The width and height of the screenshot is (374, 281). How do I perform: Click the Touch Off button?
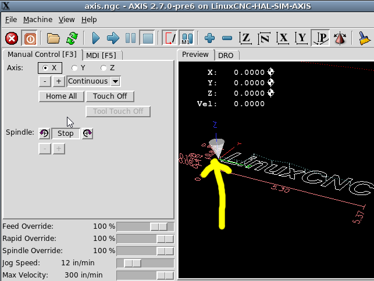point(110,96)
